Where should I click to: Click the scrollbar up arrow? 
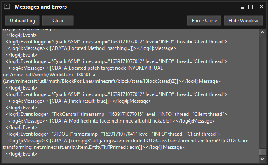click(x=263, y=33)
